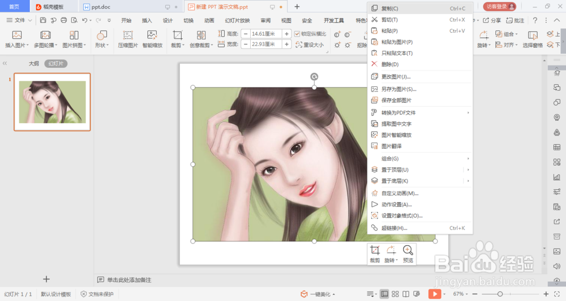Expand the customize quick access toolbar arrow

tap(109, 20)
